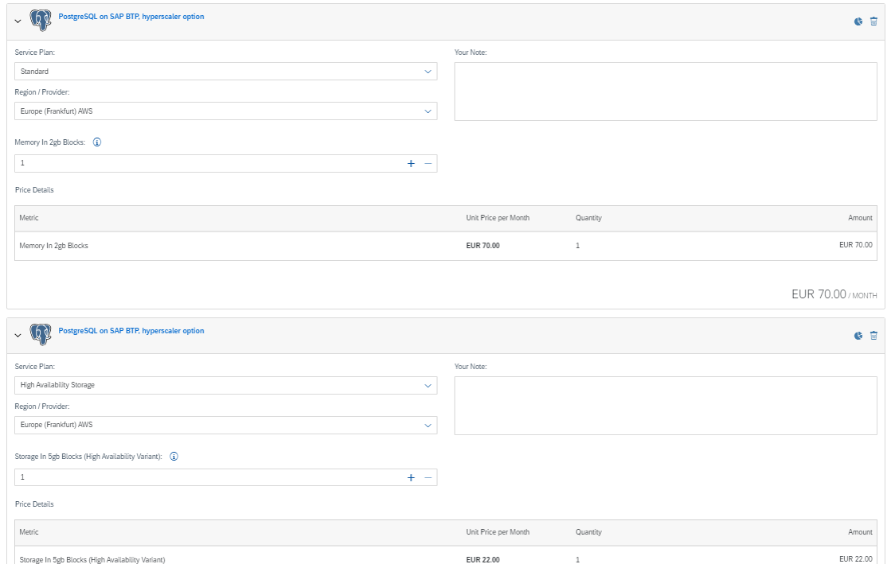Collapse the first PostgreSQL panel
Viewport: 891px width, 564px height.
click(18, 21)
